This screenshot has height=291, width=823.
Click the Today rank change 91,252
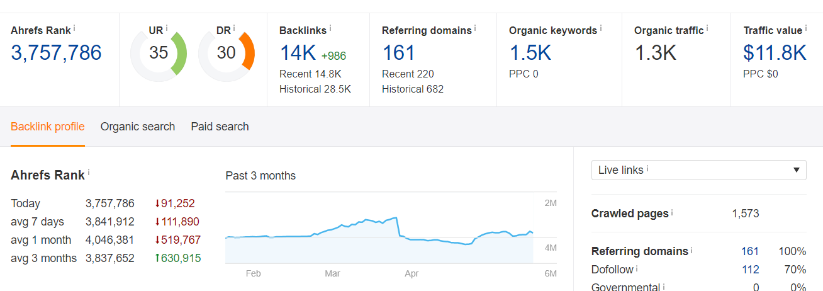[174, 203]
